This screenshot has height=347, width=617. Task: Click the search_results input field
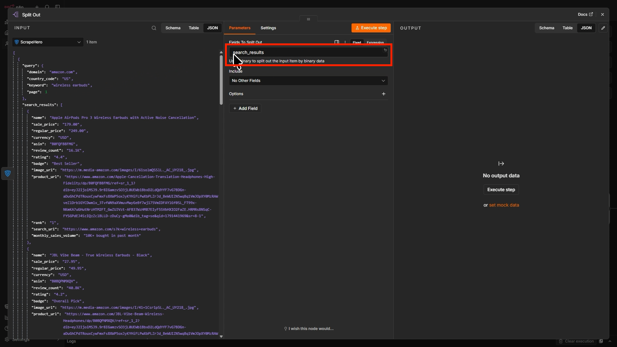tap(308, 52)
